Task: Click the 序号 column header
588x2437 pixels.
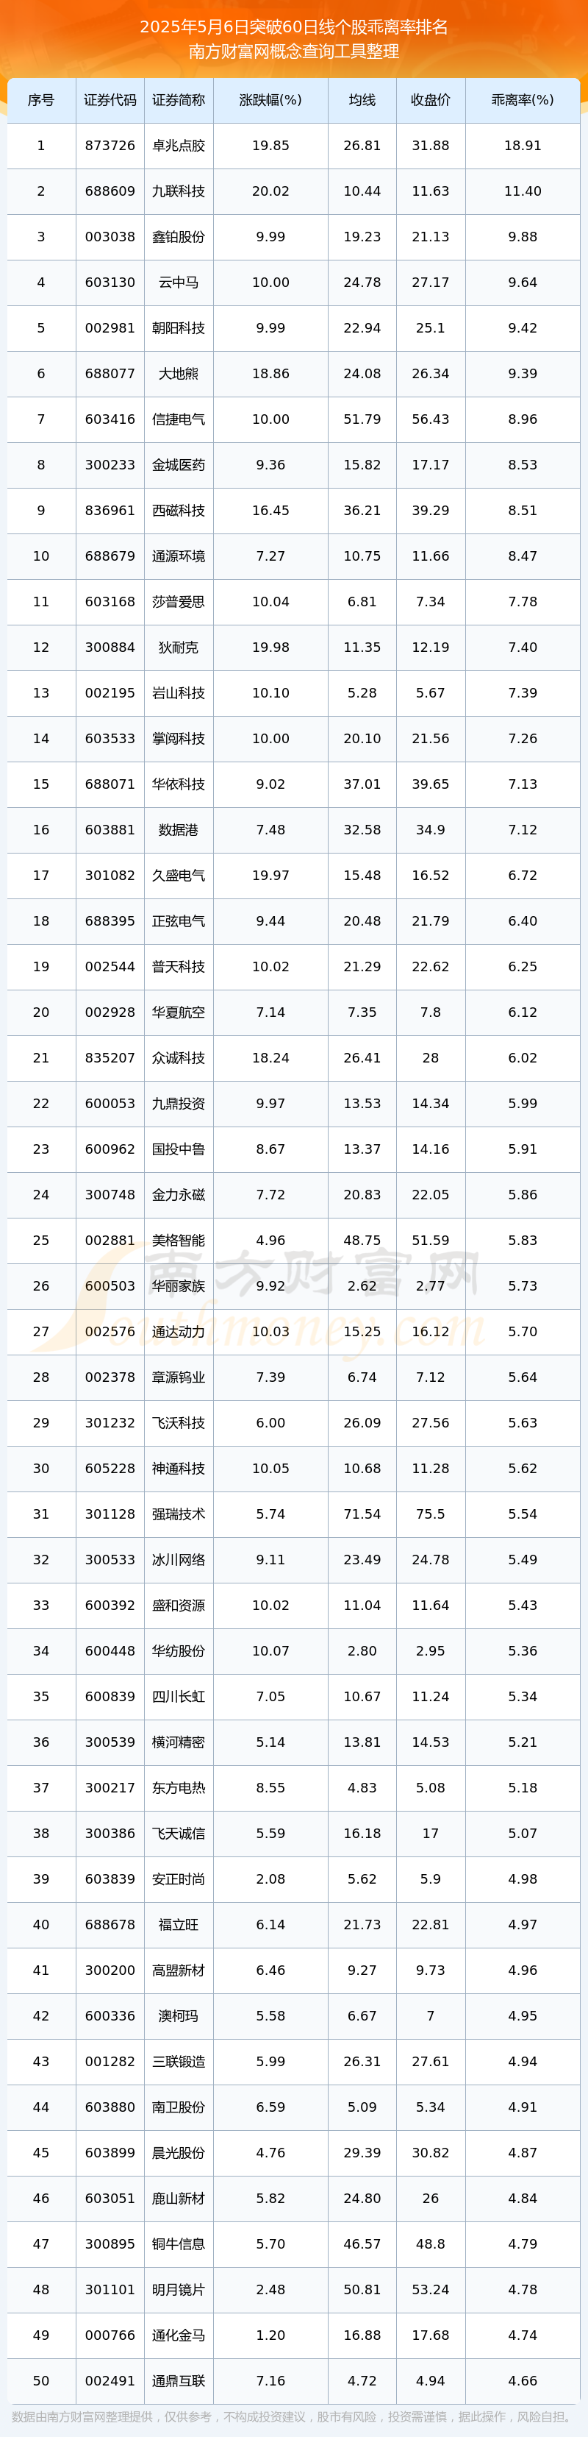Action: tap(40, 100)
